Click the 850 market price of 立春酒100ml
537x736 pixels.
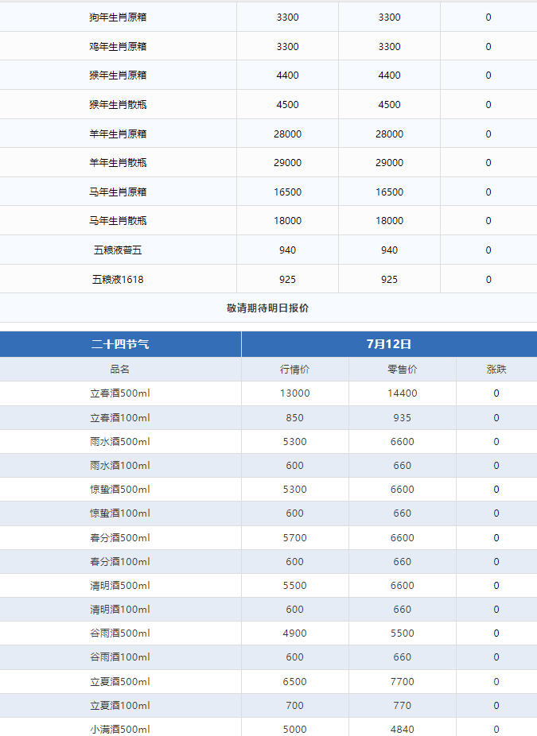coord(294,418)
